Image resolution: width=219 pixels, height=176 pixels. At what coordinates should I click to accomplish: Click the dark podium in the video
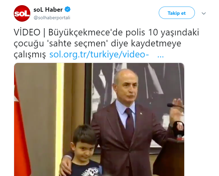(x=170, y=157)
